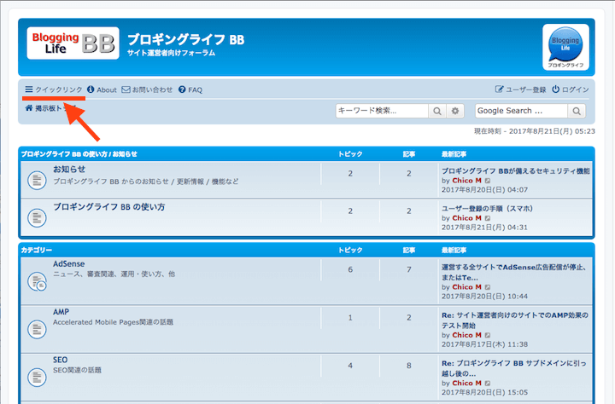
Task: Click the カテゴリー section header
Action: [x=37, y=250]
